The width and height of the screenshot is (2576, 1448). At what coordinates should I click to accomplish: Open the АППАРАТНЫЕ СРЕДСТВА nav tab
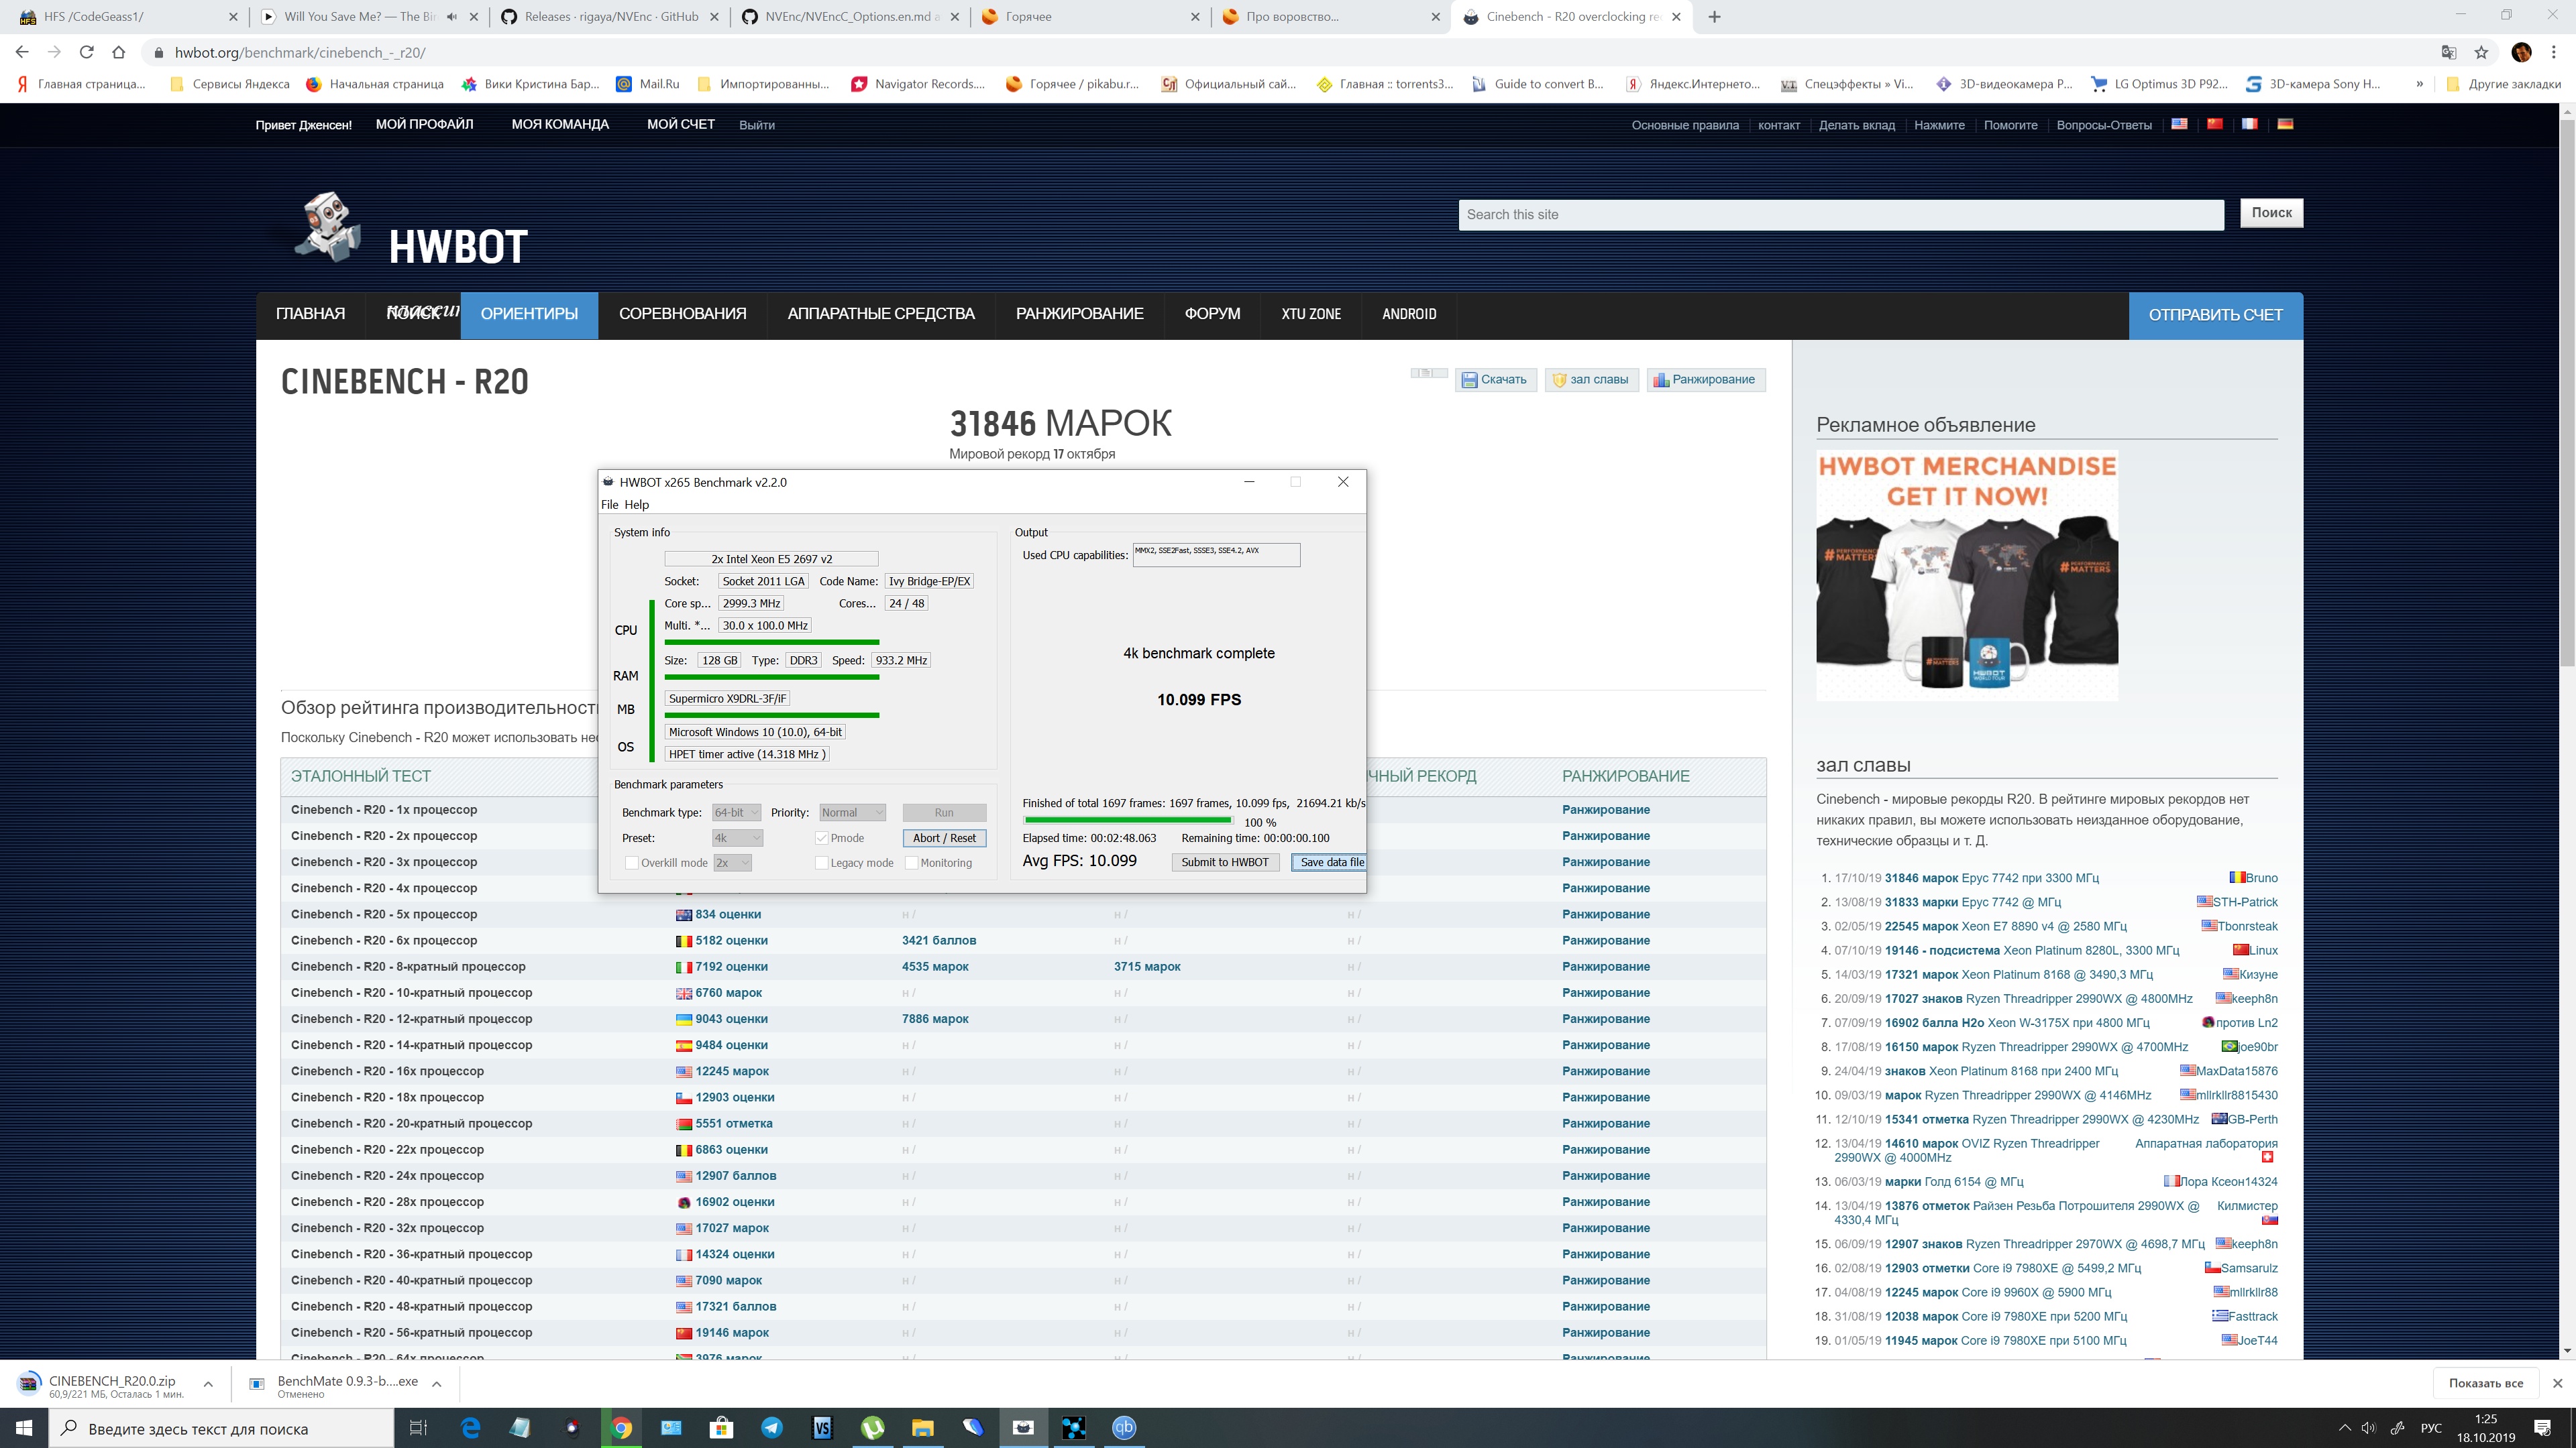pos(881,314)
